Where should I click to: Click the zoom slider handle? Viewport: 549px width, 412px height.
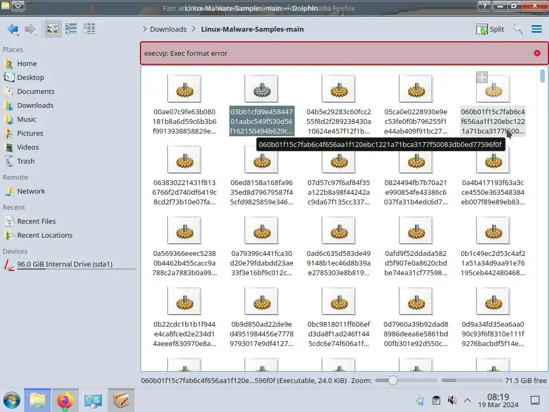pyautogui.click(x=393, y=380)
